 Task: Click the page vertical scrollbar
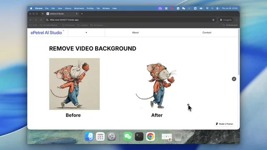click(239, 52)
